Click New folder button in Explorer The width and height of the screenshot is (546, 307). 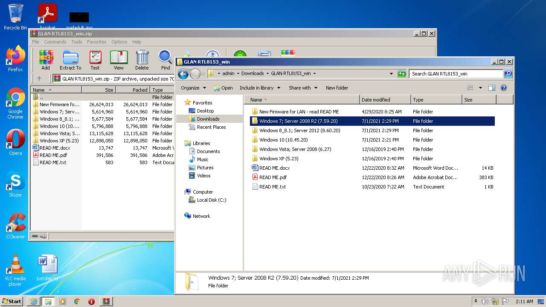[x=337, y=88]
